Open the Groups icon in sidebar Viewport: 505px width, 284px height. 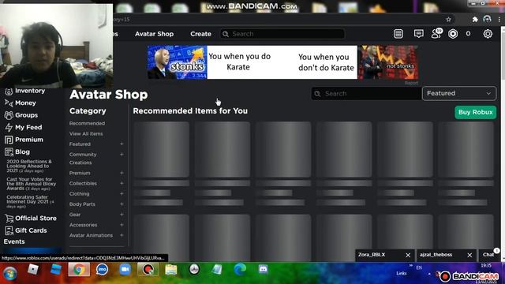[9, 115]
